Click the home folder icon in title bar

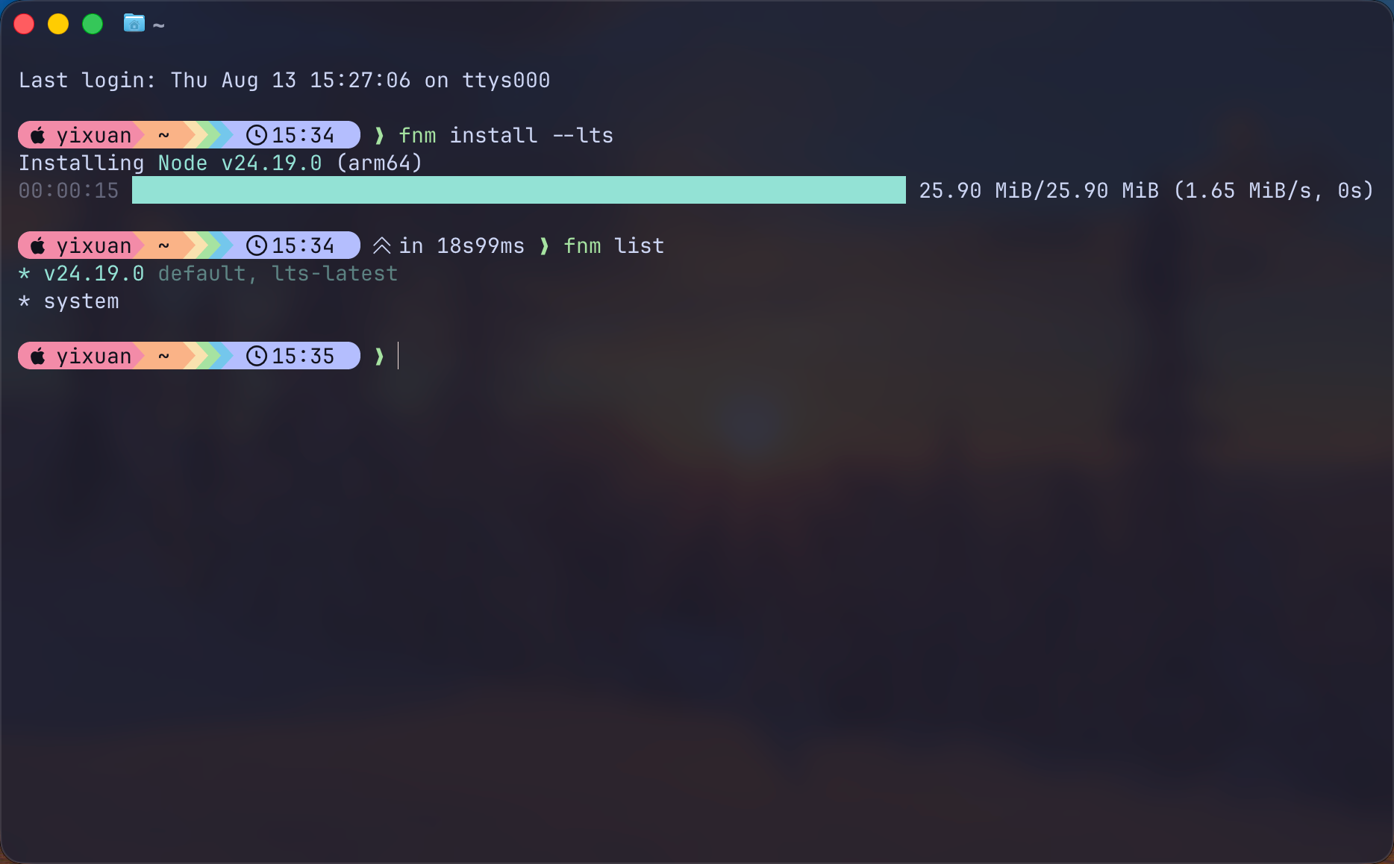click(134, 23)
